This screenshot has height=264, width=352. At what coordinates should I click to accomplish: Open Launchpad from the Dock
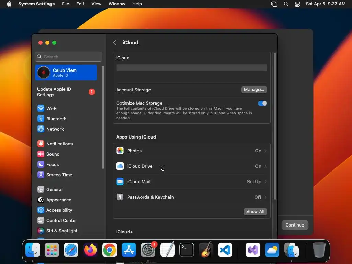click(x=52, y=250)
